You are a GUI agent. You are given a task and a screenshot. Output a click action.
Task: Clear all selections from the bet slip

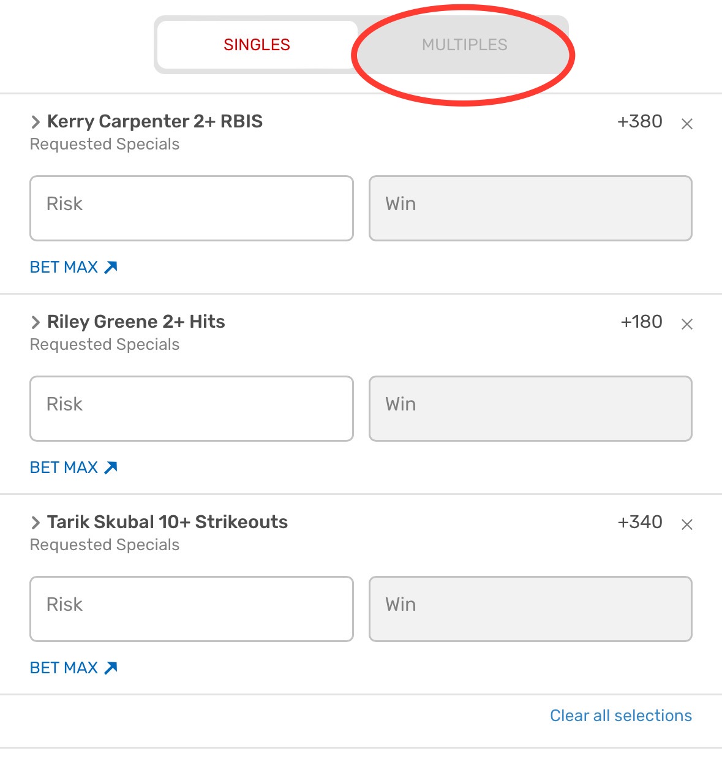(x=620, y=716)
